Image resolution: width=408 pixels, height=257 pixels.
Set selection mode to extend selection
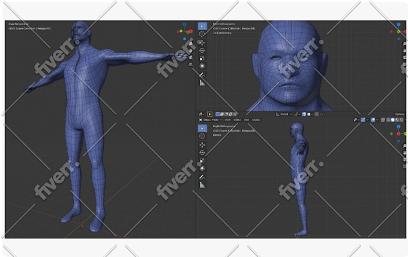(222, 114)
